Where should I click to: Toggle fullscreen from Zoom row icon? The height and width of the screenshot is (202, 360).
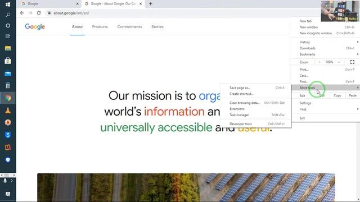(352, 62)
